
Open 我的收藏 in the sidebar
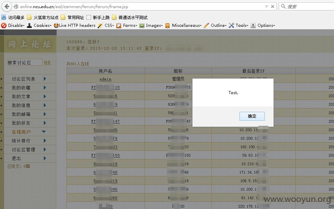point(21,88)
